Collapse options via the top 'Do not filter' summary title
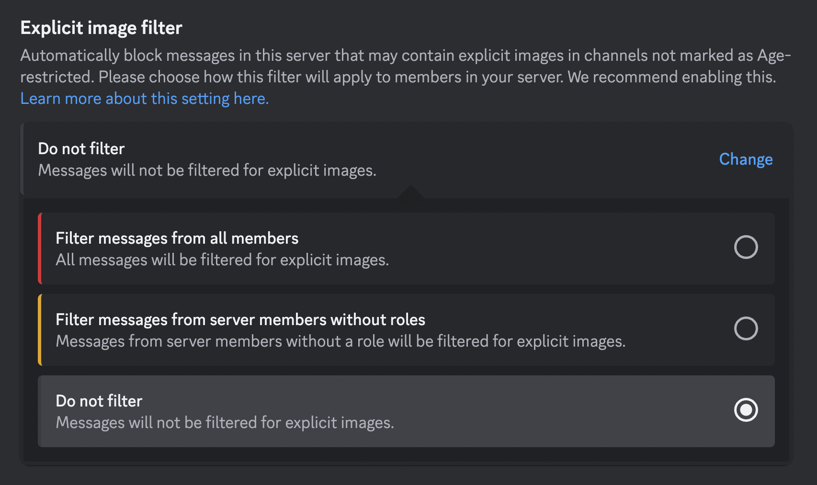Screen dimensions: 817x485 point(81,148)
